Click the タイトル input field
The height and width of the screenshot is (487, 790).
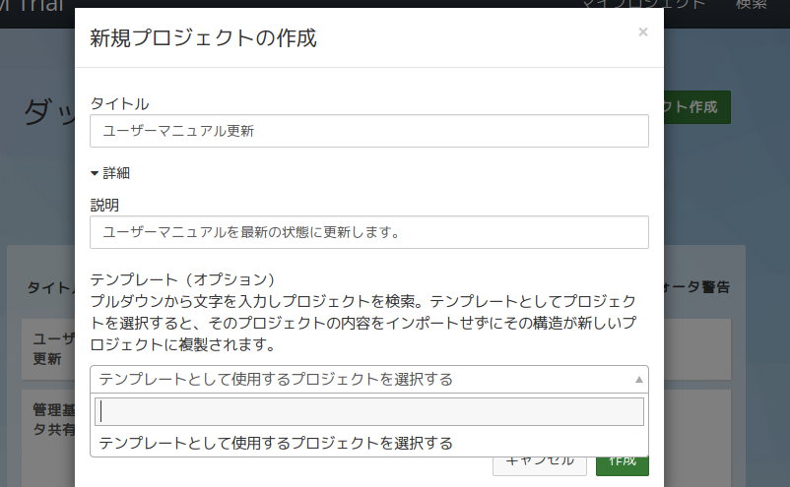(369, 131)
